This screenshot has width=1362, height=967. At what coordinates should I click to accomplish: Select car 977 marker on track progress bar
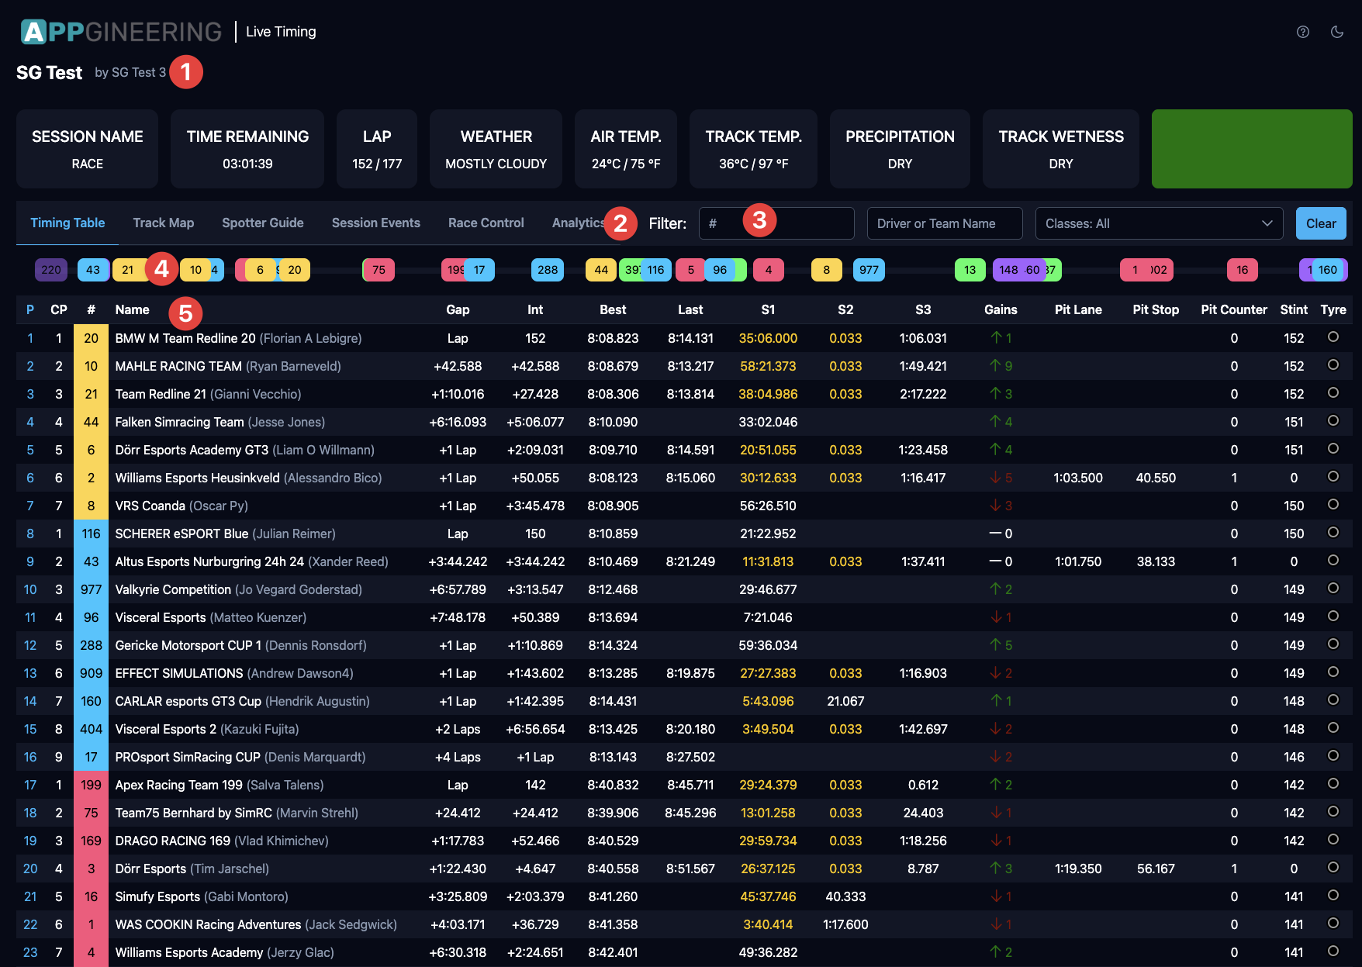[x=869, y=270]
